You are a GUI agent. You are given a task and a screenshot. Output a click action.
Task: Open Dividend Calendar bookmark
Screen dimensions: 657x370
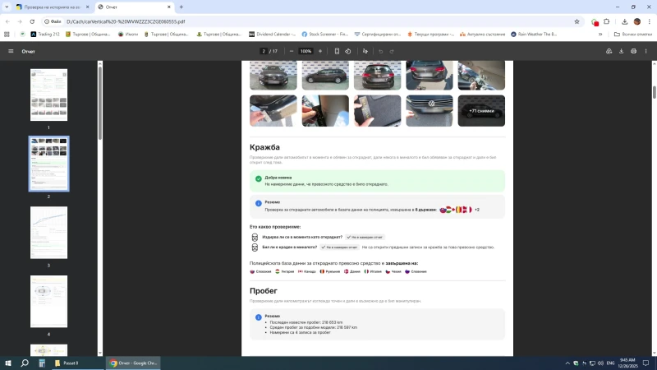272,35
